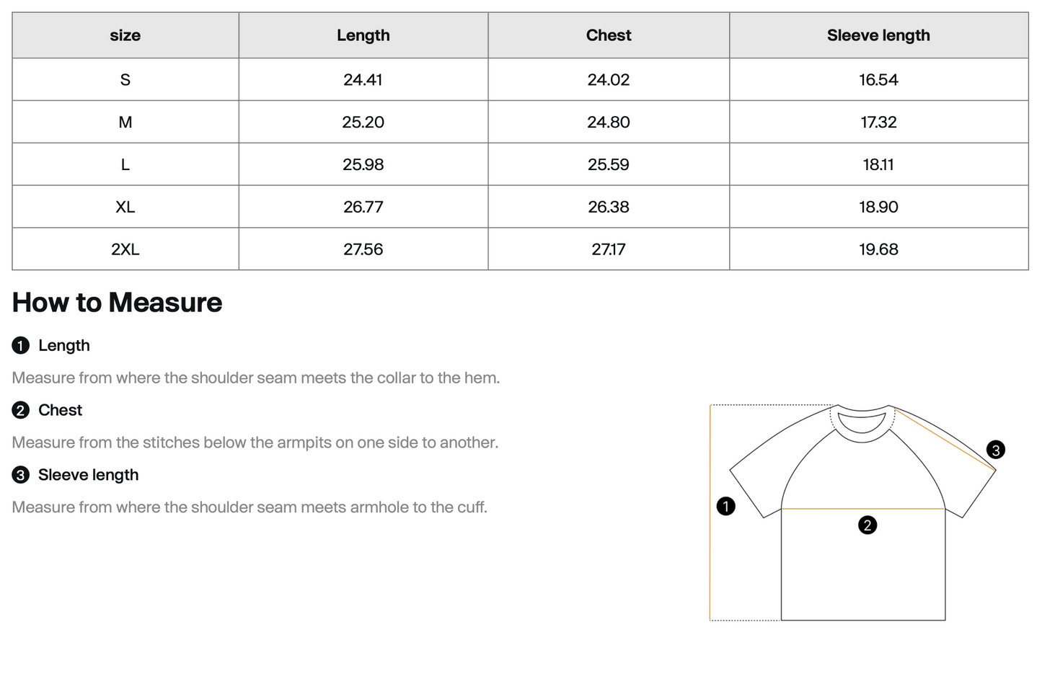Select the 2XL size row label
This screenshot has height=676, width=1042.
click(125, 250)
